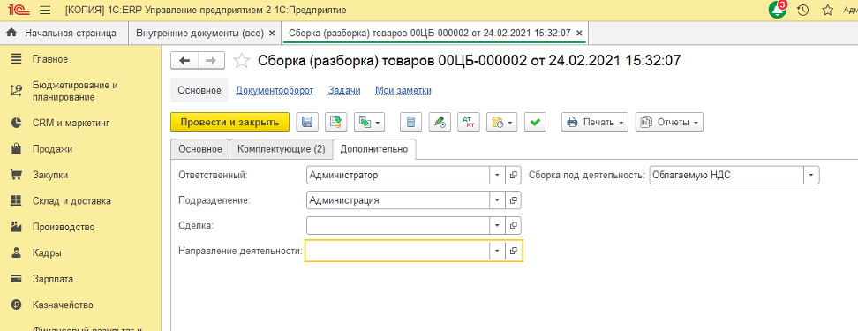Open Закупки section
Viewport: 858px width, 331px height.
tap(49, 175)
